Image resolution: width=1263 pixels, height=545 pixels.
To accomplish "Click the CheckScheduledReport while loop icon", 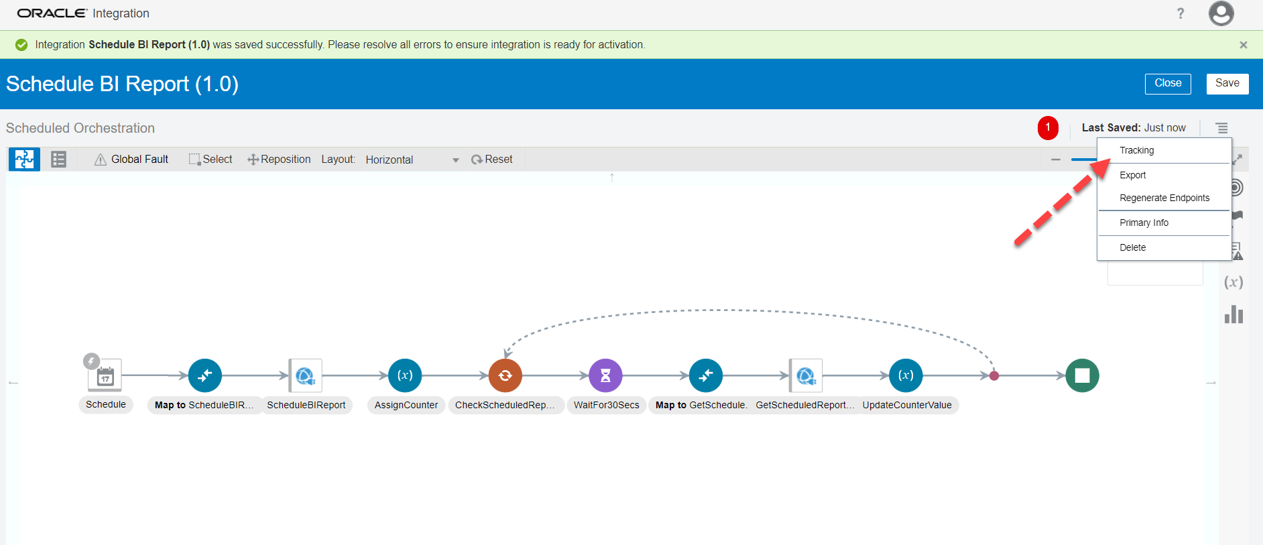I will [505, 375].
